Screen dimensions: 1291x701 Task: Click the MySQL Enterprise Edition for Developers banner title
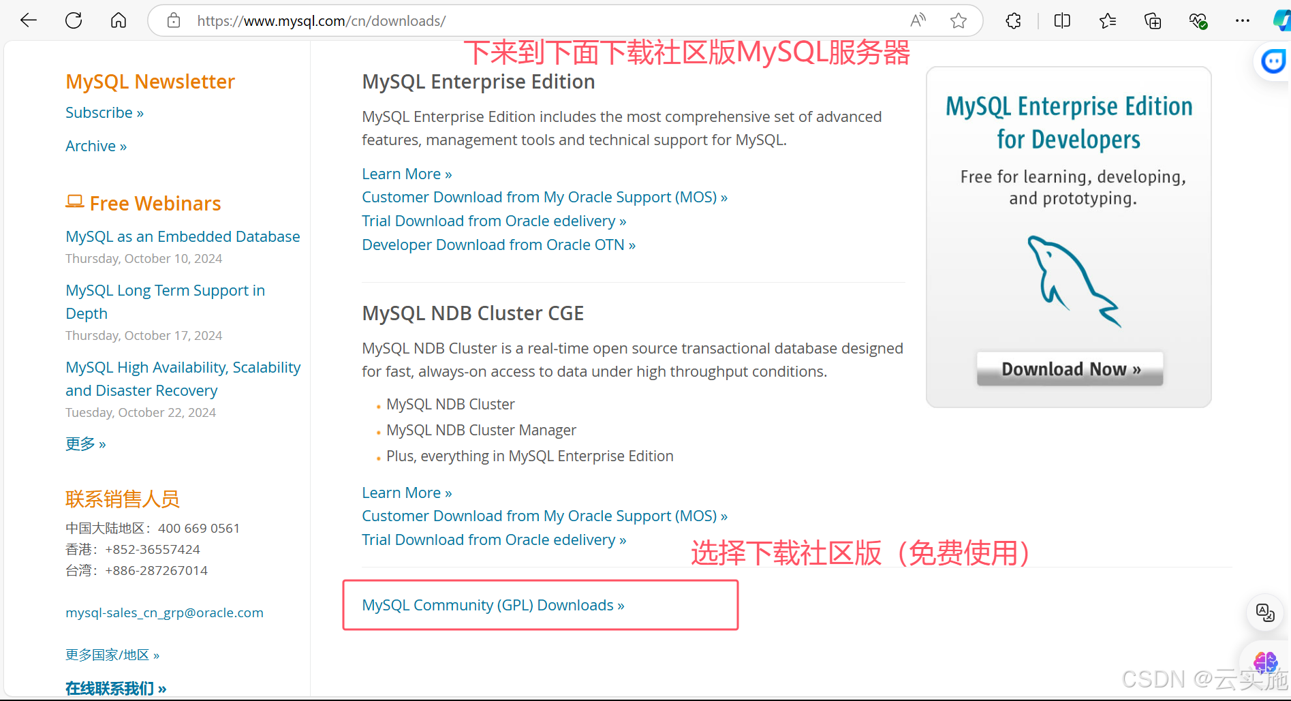(x=1069, y=123)
